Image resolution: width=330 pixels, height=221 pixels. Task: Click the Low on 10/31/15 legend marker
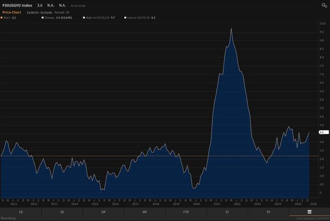click(x=125, y=17)
